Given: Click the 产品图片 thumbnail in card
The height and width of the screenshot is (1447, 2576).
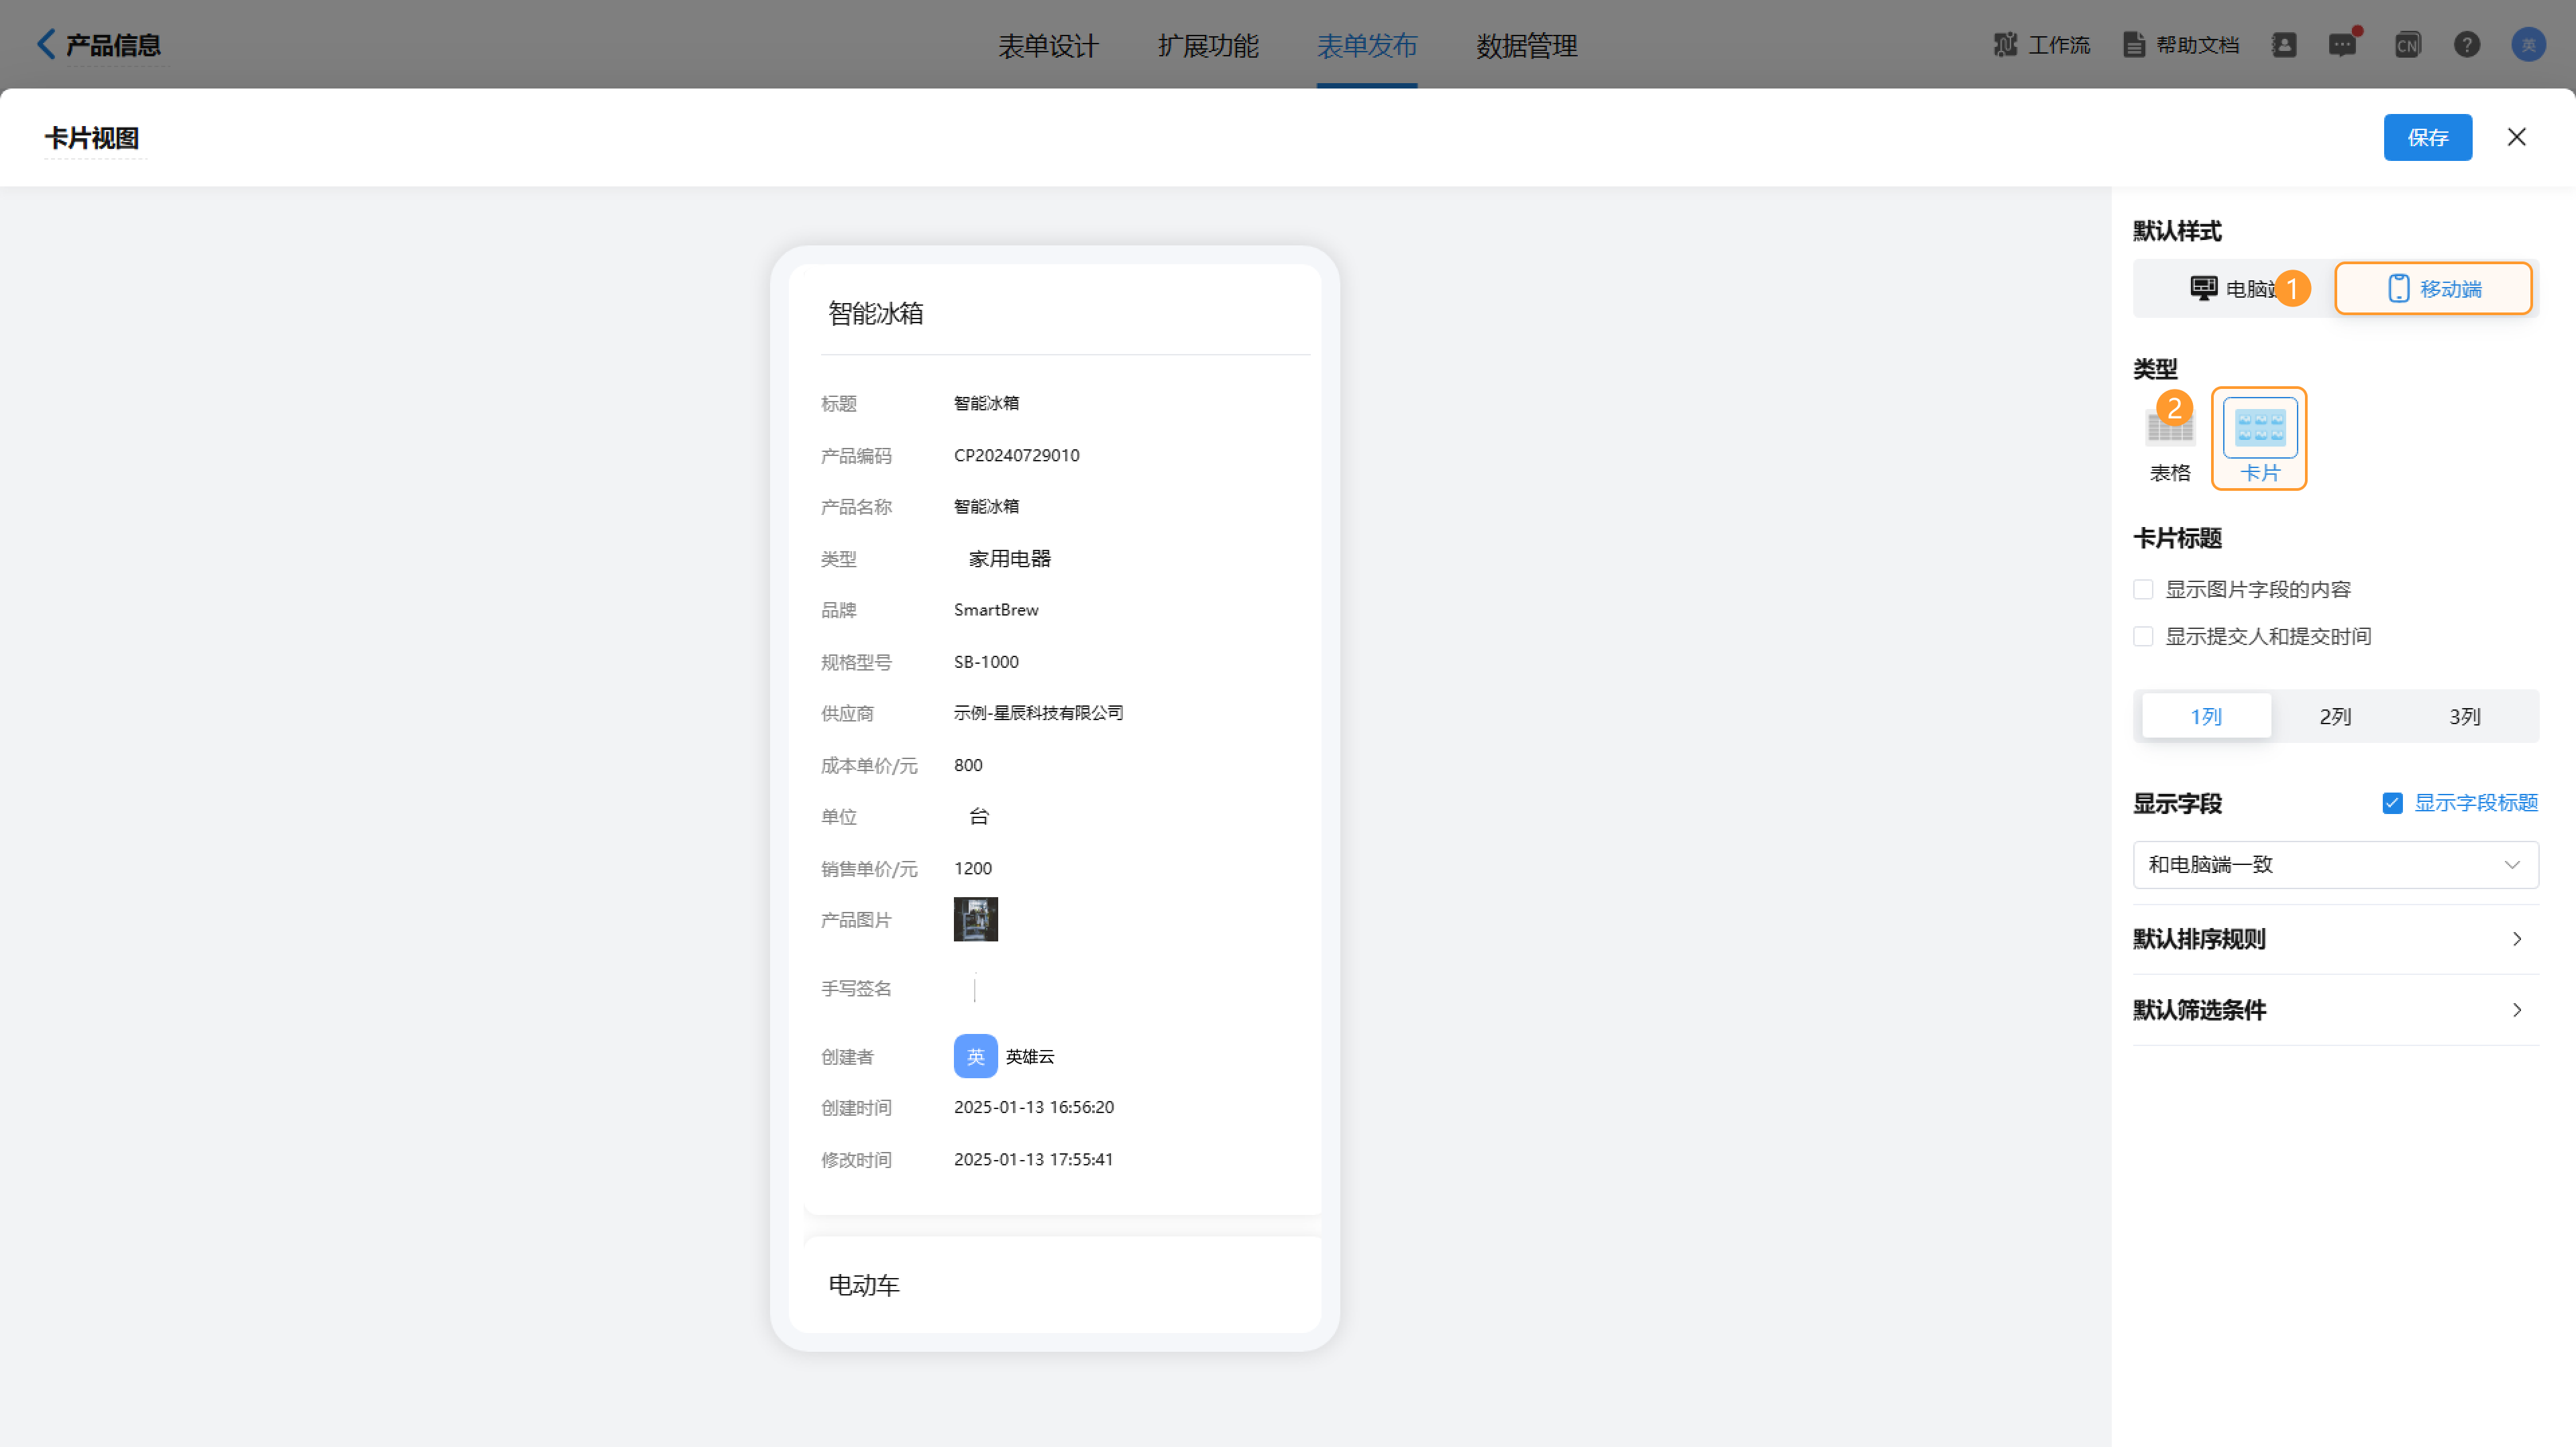Looking at the screenshot, I should [975, 919].
